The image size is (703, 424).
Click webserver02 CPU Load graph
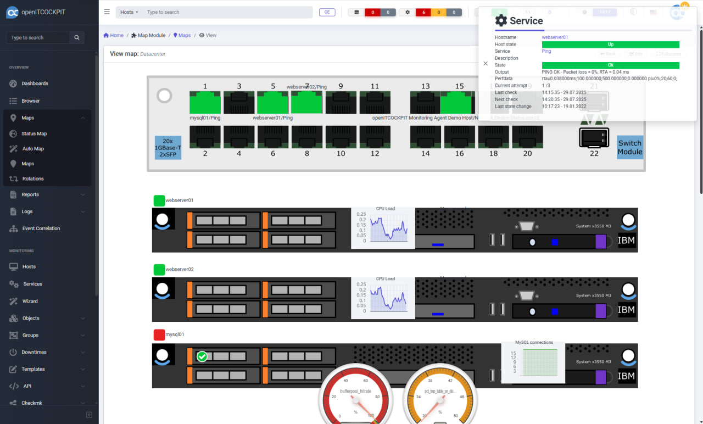click(x=383, y=297)
